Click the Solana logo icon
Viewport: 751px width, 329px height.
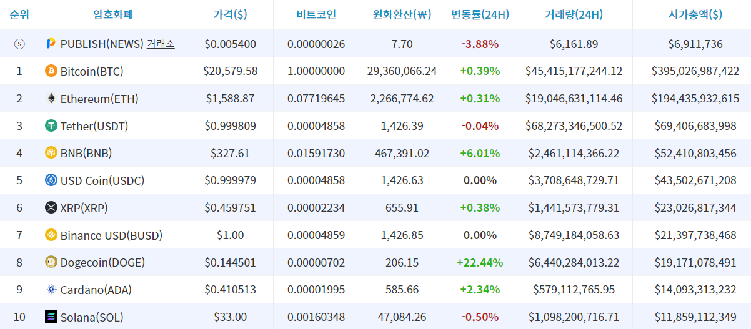51,317
